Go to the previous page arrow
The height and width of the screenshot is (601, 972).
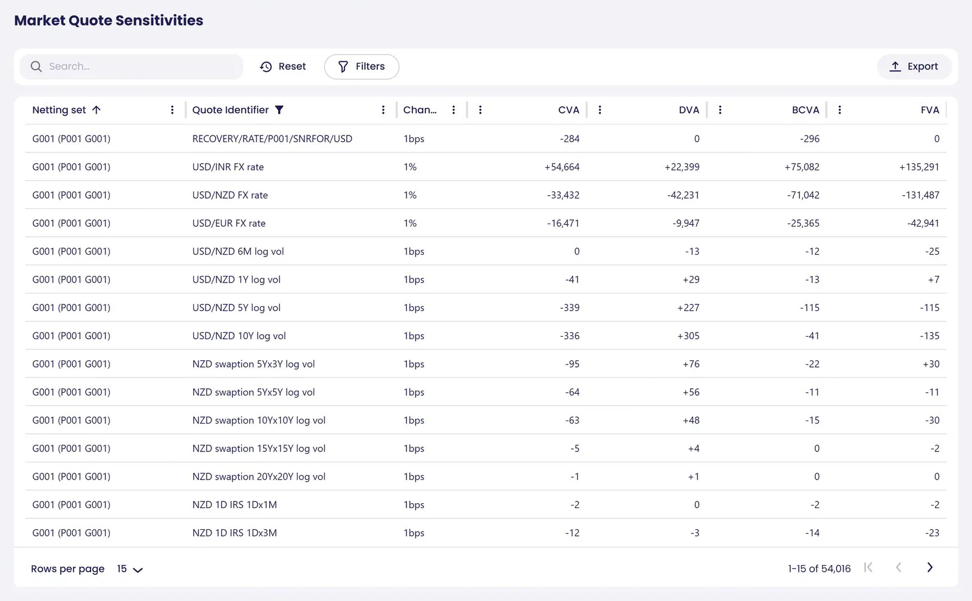coord(898,568)
